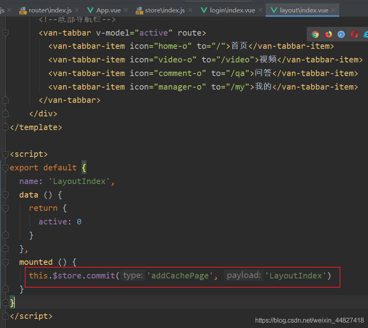Click 'export default' keyword text
This screenshot has height=328, width=368.
click(43, 168)
